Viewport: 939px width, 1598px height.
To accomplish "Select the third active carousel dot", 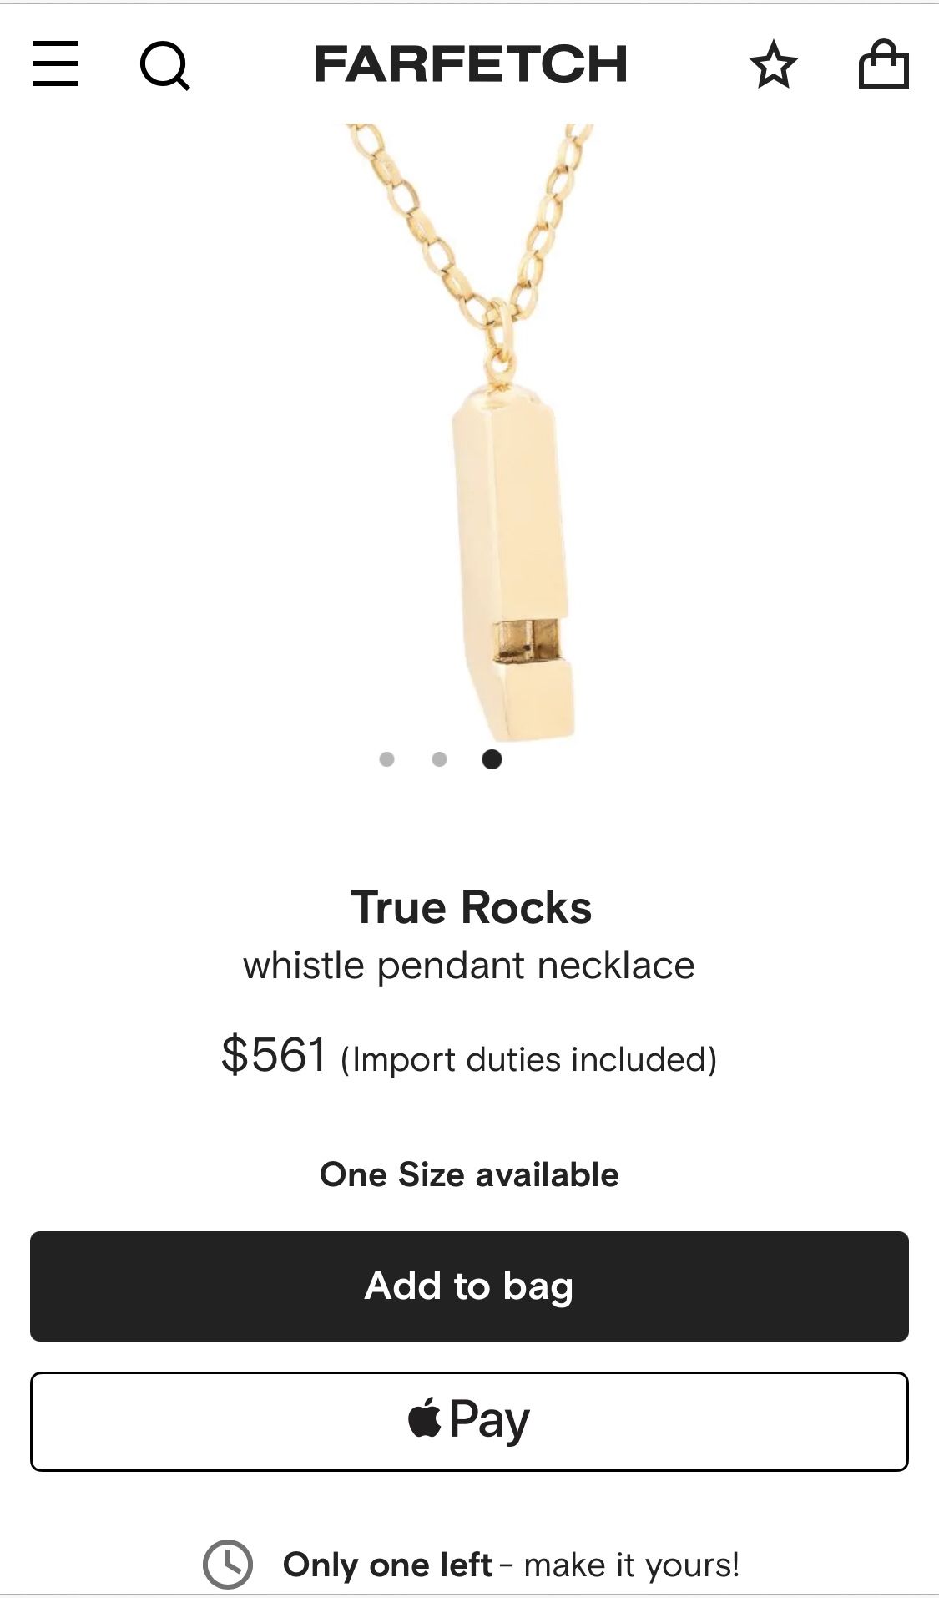I will pyautogui.click(x=492, y=759).
